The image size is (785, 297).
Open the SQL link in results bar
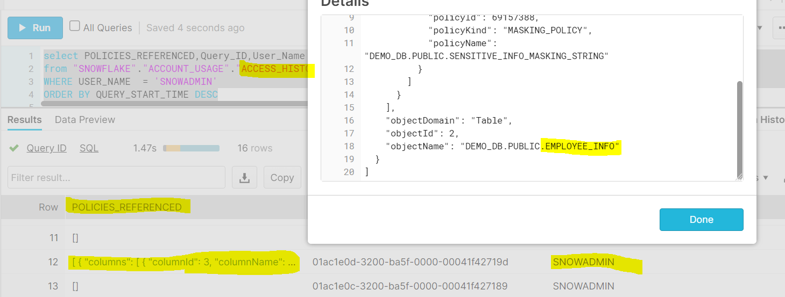pos(89,148)
